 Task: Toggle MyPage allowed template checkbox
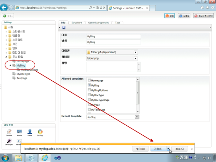89,105
